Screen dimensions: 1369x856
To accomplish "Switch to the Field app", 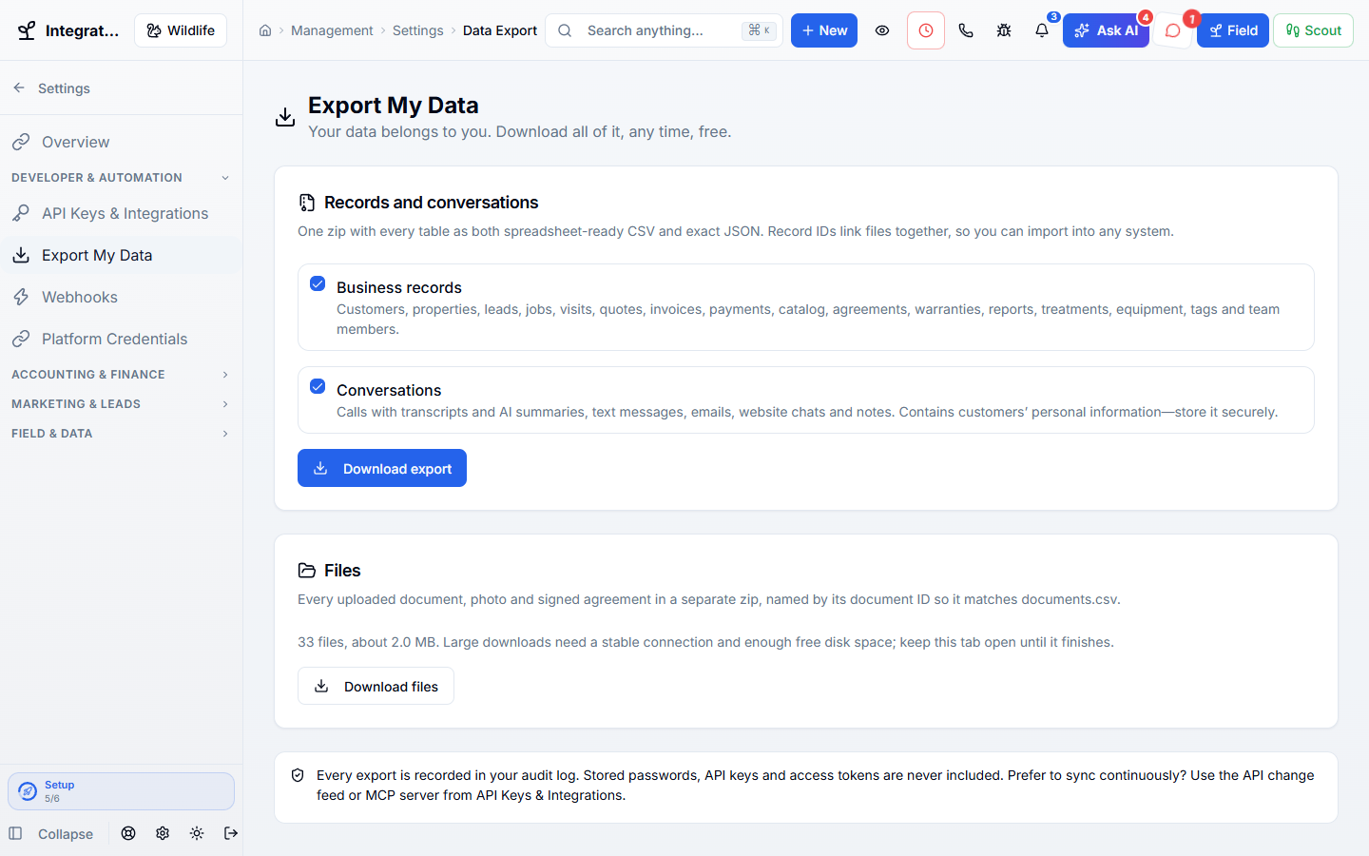I will pos(1233,30).
